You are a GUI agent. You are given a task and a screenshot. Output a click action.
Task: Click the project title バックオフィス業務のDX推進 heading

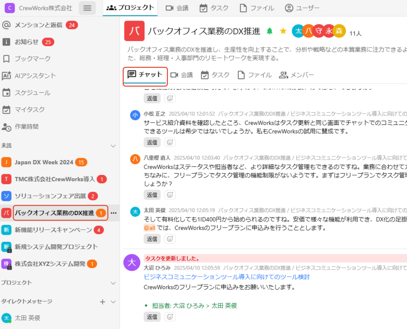click(204, 31)
